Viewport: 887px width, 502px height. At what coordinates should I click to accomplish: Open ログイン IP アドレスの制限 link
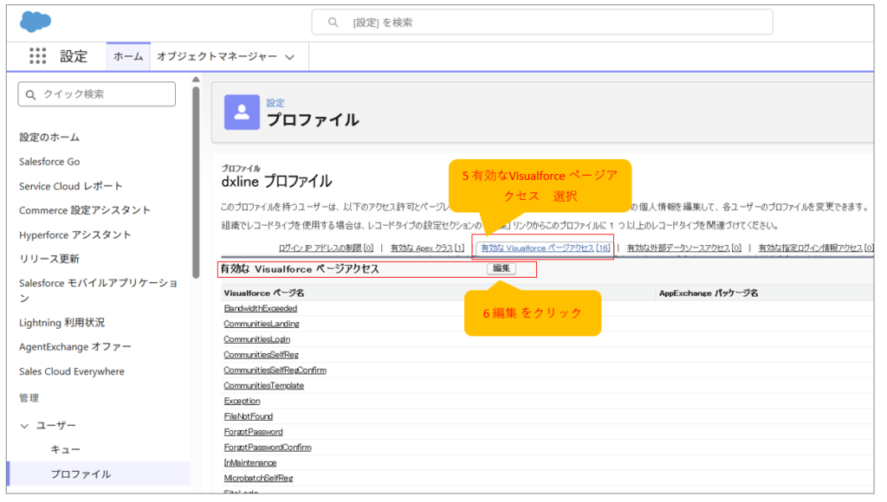[x=326, y=248]
